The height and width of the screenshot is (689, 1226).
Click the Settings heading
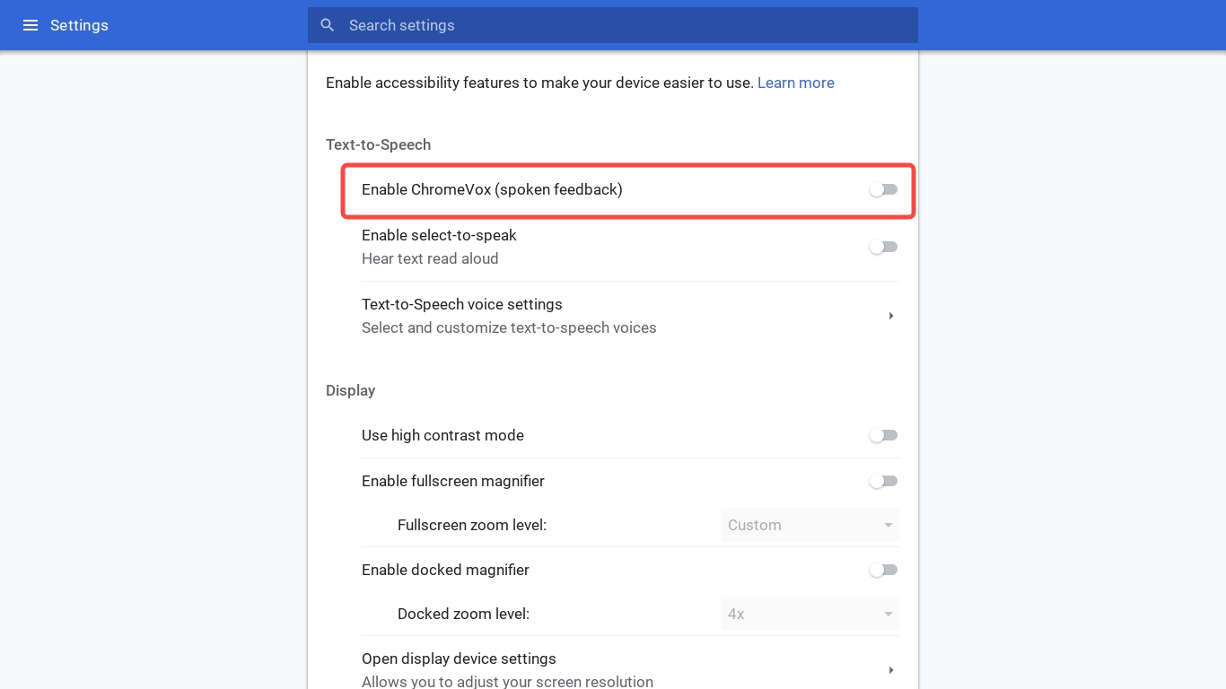(x=79, y=25)
